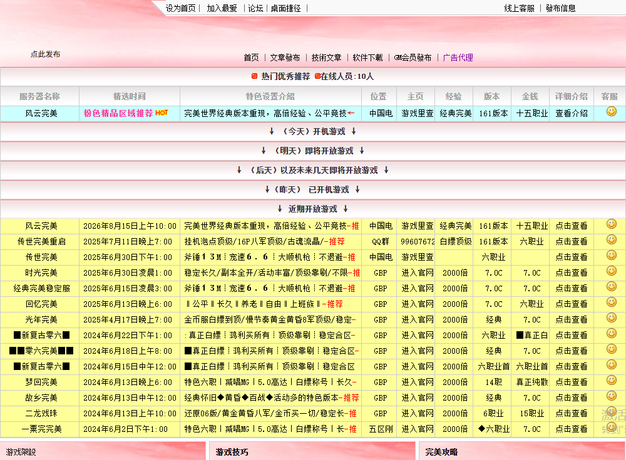Click the 完美攻略 section header
Viewport: 626px width, 460px height.
tap(441, 452)
